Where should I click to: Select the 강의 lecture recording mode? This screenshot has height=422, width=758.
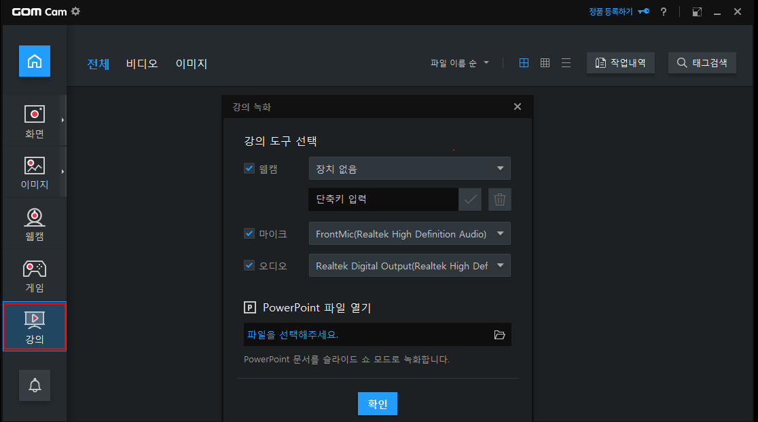coord(35,326)
